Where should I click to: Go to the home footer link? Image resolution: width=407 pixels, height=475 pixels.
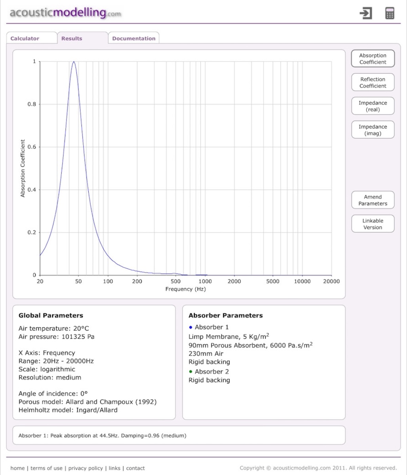(17, 468)
